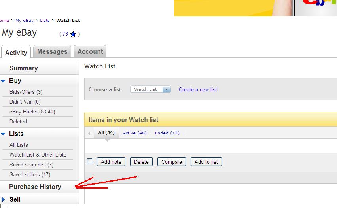Open the Watch List dropdown arrow
337x208 pixels.
[167, 89]
